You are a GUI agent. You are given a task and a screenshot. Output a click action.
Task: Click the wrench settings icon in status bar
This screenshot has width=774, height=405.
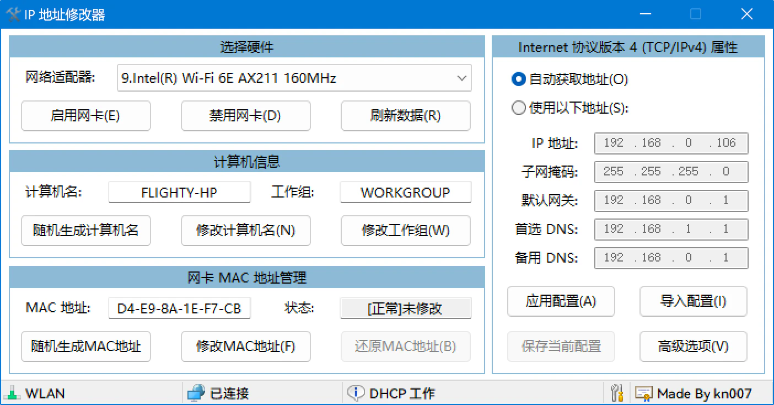617,393
